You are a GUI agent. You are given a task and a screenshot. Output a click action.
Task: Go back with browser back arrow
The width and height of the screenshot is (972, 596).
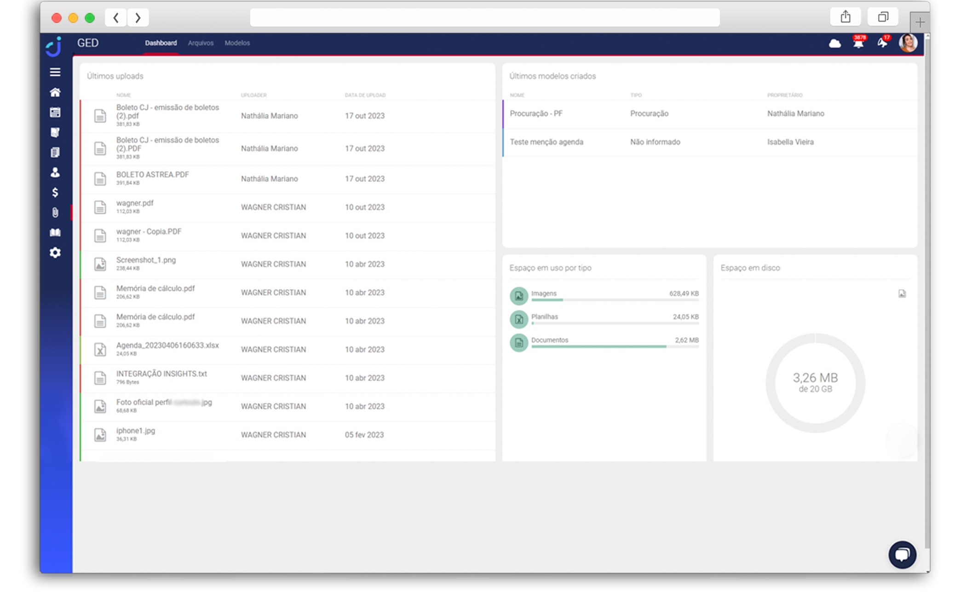(x=116, y=18)
